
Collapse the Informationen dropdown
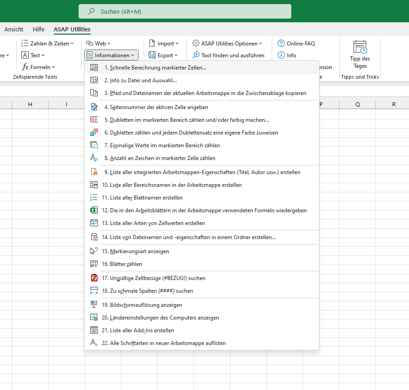pyautogui.click(x=111, y=55)
